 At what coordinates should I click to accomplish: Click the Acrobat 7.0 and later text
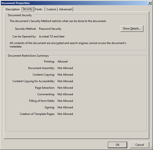pos(52,36)
